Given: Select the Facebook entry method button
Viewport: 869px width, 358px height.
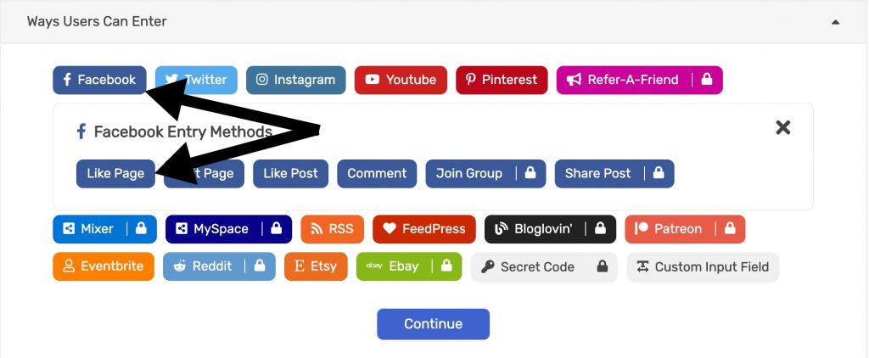Looking at the screenshot, I should tap(100, 80).
